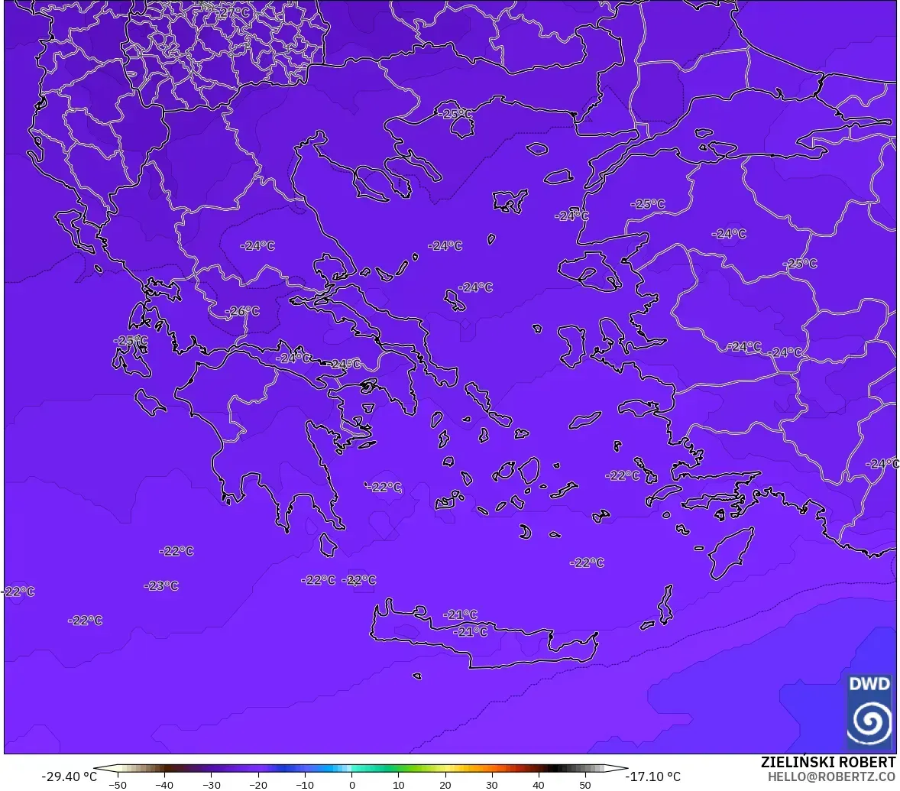
Task: Click the ZIELIŃSKI ROBERT author credit
Action: [x=828, y=762]
